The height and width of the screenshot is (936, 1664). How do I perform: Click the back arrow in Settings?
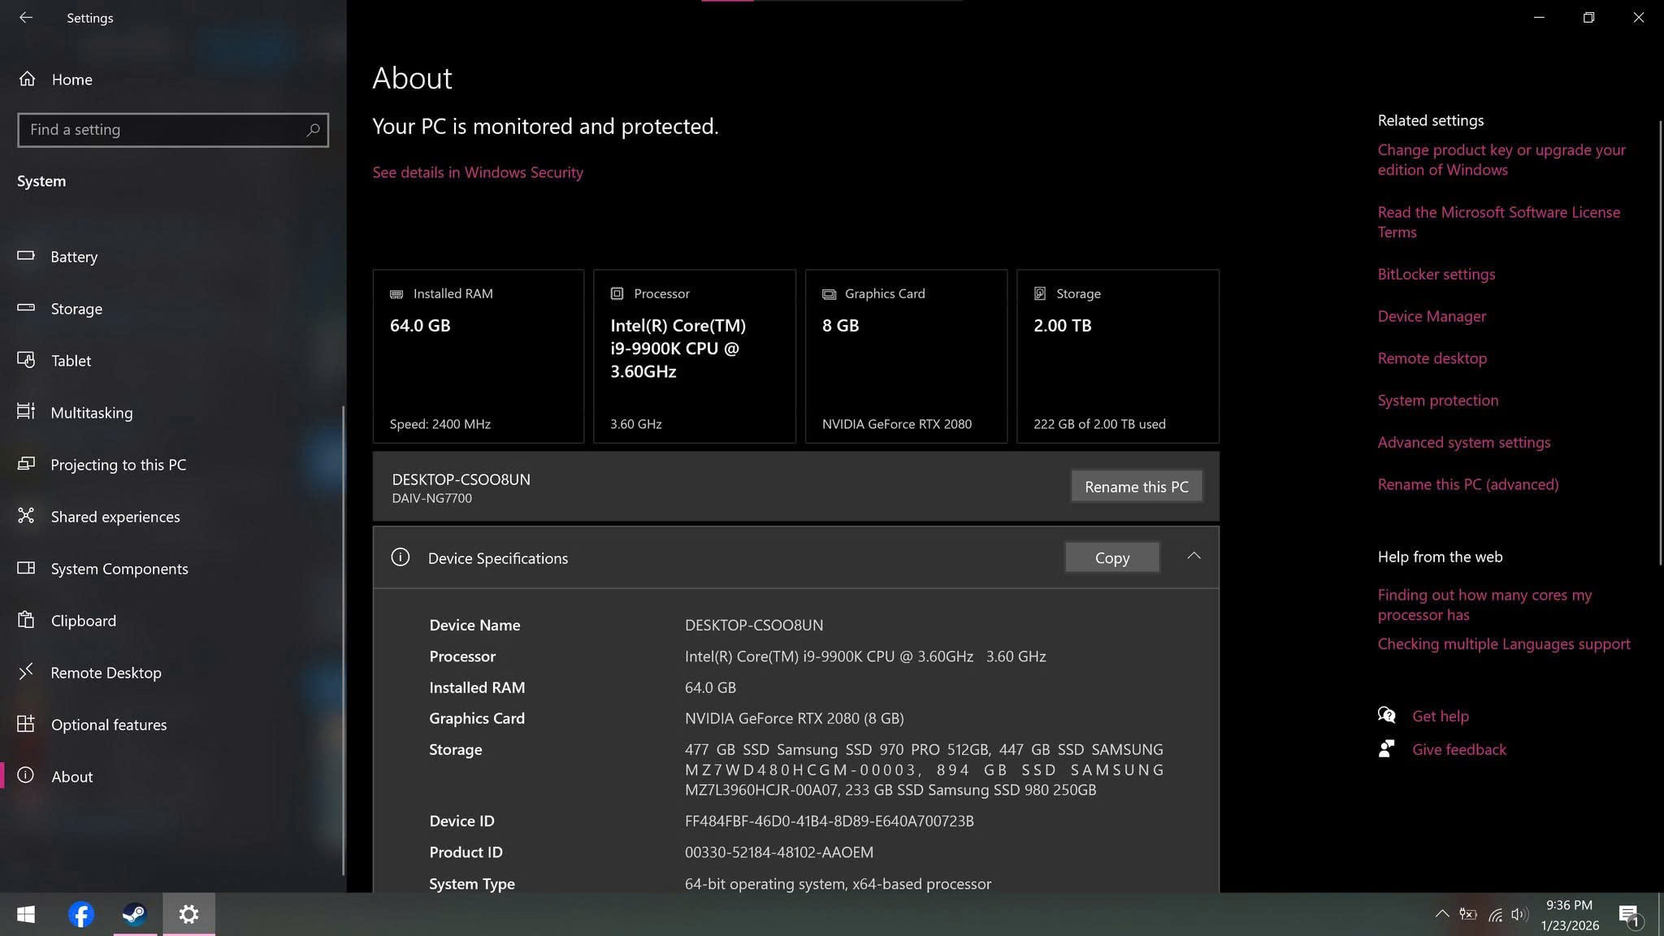pyautogui.click(x=26, y=17)
